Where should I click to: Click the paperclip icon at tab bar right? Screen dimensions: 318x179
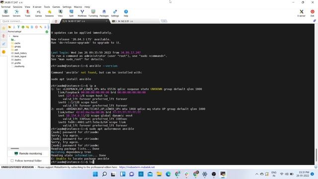pyautogui.click(x=315, y=21)
